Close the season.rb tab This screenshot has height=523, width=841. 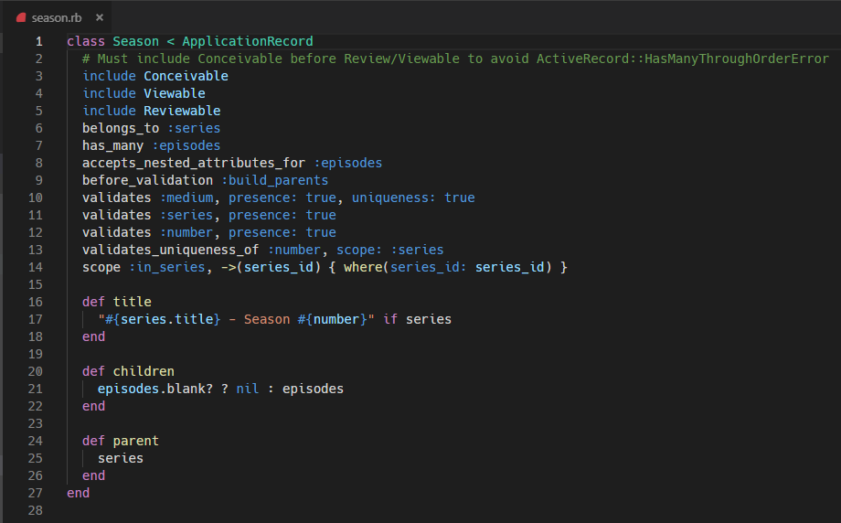click(x=100, y=17)
